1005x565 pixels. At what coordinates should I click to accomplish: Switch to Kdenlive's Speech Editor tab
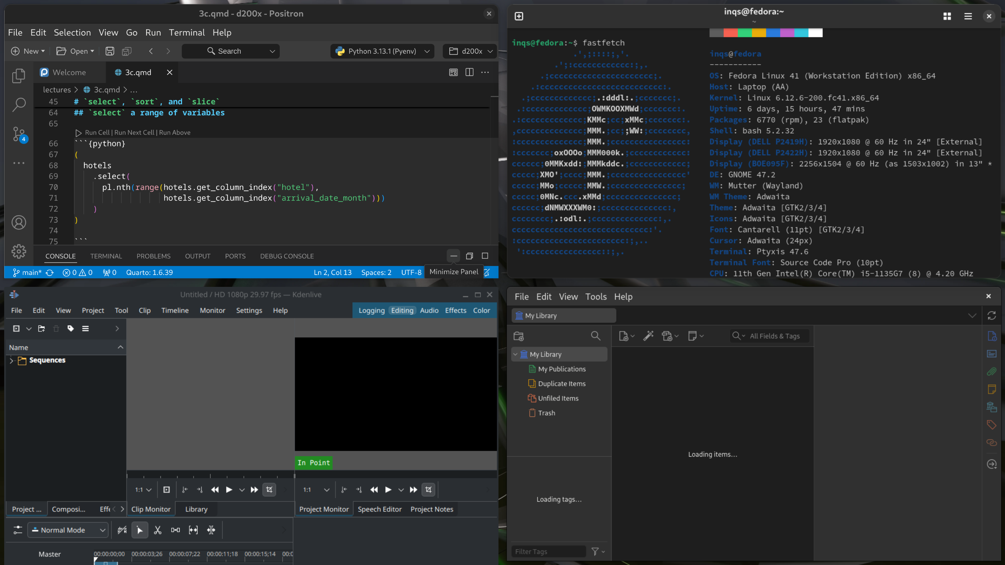pyautogui.click(x=380, y=509)
